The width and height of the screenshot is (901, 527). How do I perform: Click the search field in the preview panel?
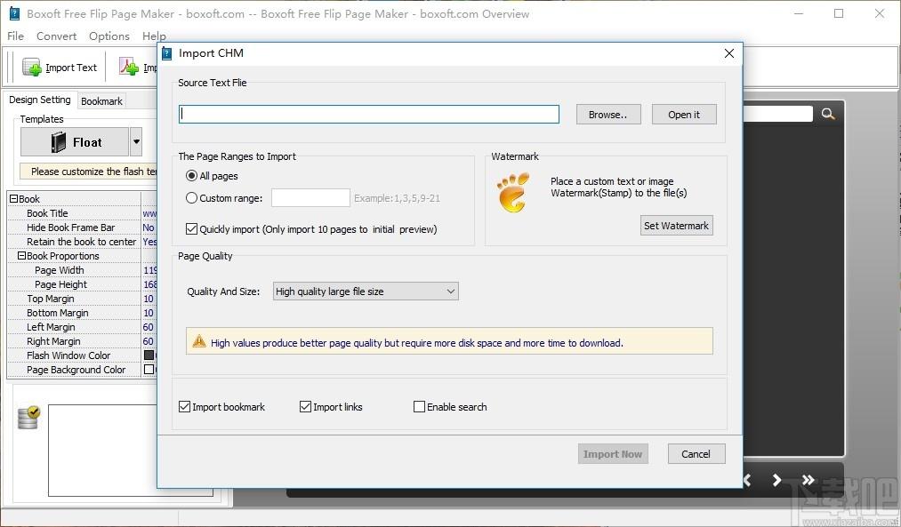pos(778,114)
